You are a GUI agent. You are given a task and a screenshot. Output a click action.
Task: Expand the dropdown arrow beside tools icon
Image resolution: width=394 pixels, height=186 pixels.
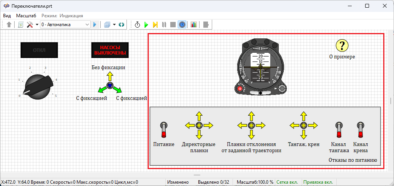37,25
